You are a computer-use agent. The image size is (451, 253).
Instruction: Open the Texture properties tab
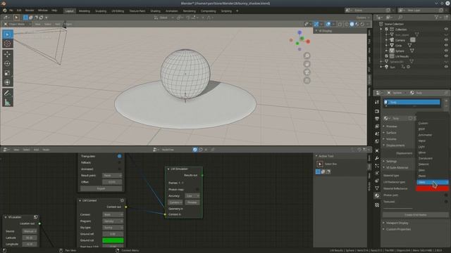(x=377, y=205)
